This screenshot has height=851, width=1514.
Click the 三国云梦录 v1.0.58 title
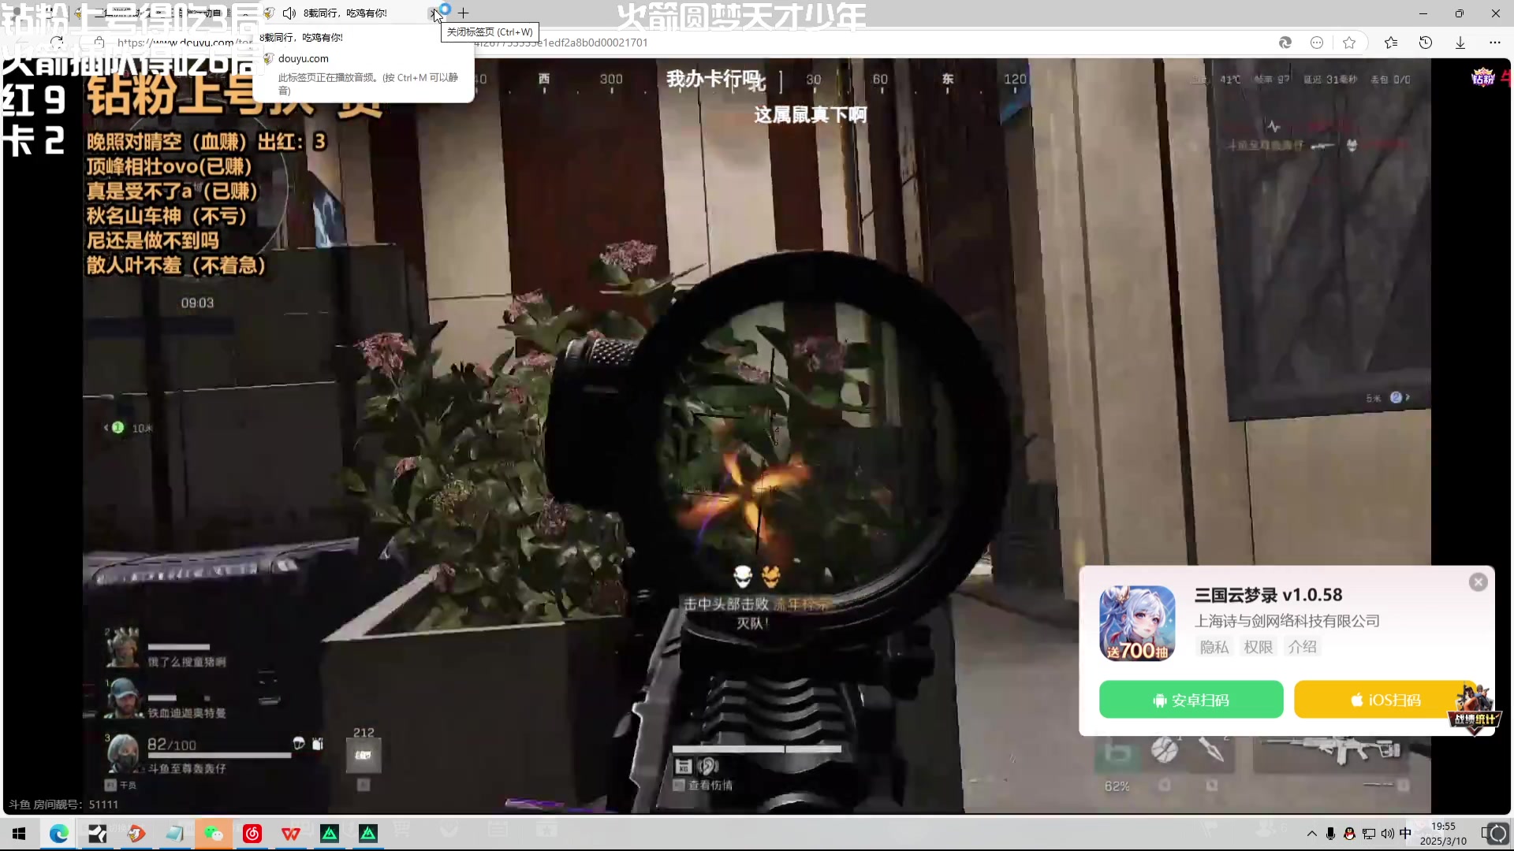1268,595
